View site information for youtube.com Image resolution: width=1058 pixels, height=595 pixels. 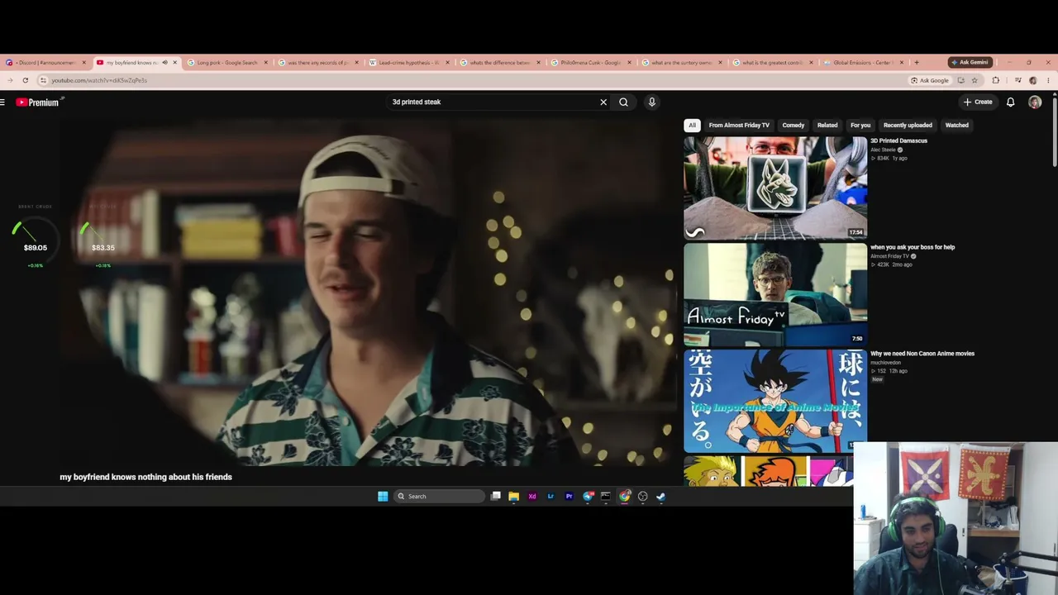pos(43,80)
